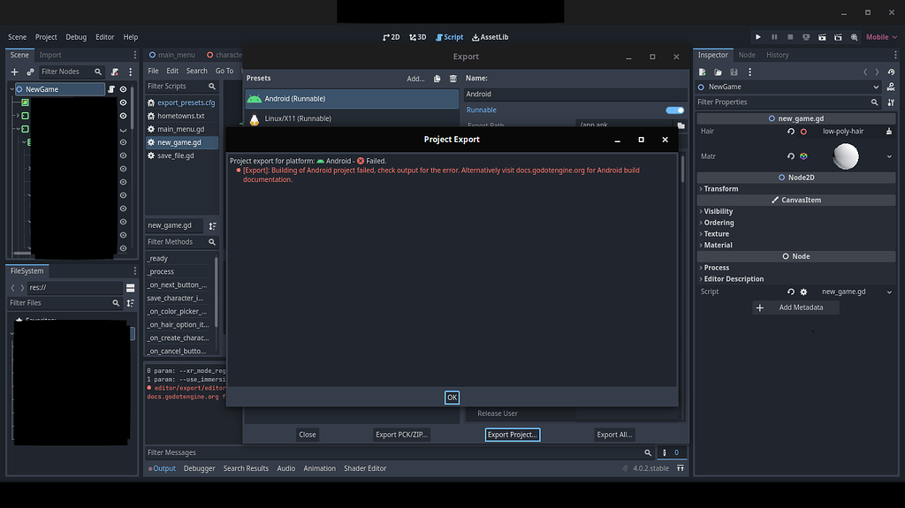Toggle eye icon of second child node
905x508 pixels.
click(x=123, y=116)
